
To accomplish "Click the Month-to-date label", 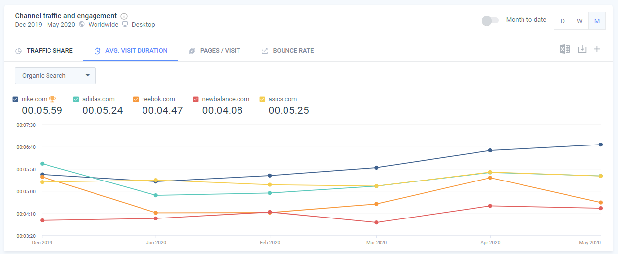I will (x=526, y=20).
